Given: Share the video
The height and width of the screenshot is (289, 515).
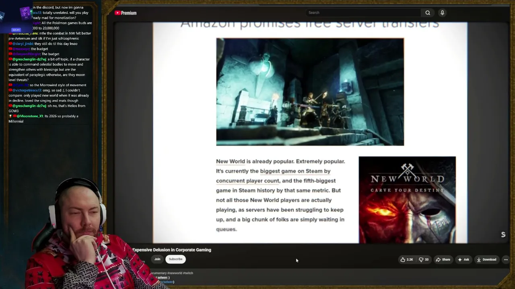Looking at the screenshot, I should point(443,260).
